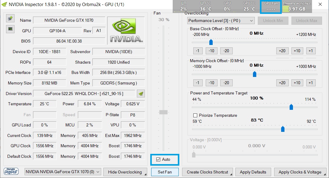Image resolution: width=329 pixels, height=178 pixels.
Task: Click the GP104-A GPU field
Action: point(57,31)
